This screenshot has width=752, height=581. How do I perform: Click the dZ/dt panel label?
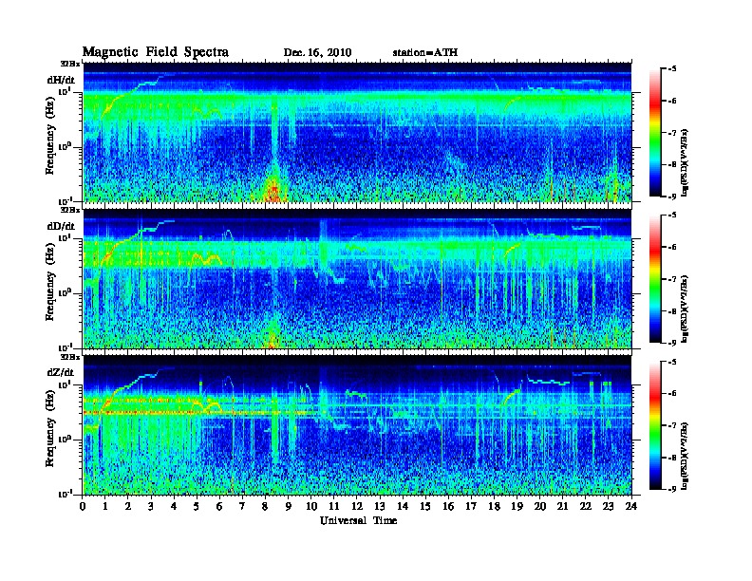pyautogui.click(x=61, y=372)
